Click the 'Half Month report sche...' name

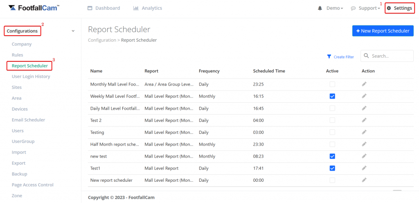[x=115, y=144]
